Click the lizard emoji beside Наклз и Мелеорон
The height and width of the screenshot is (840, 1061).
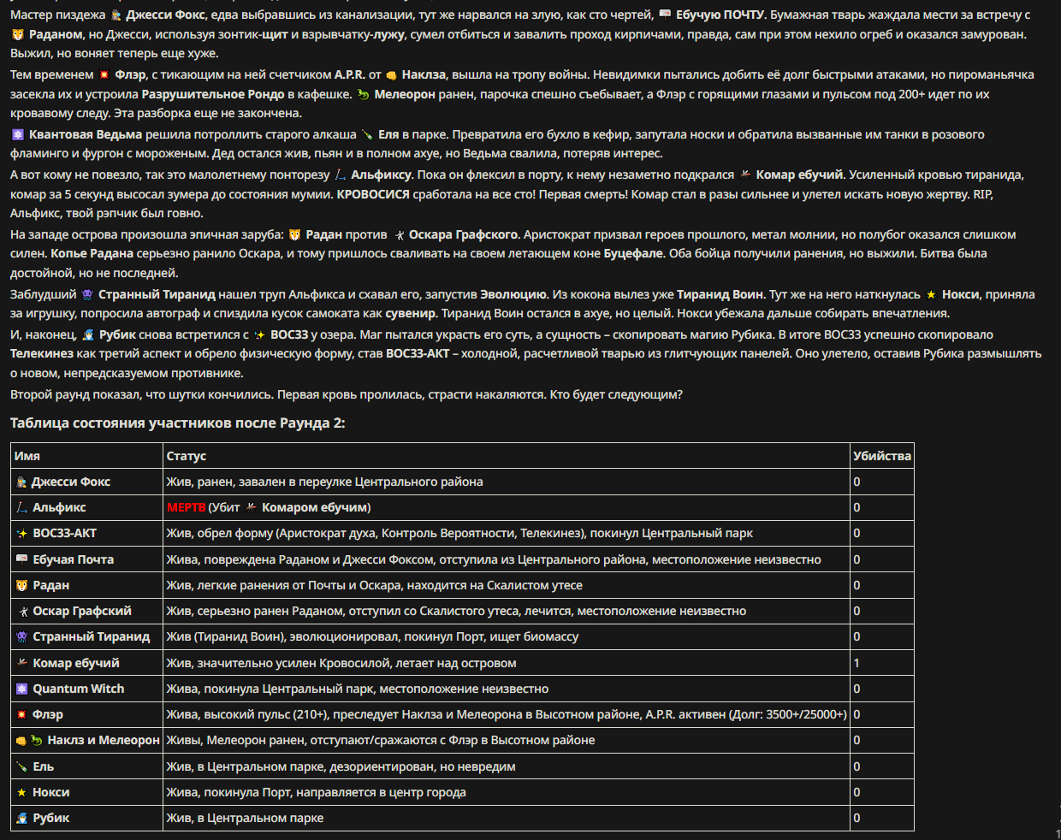(x=37, y=741)
